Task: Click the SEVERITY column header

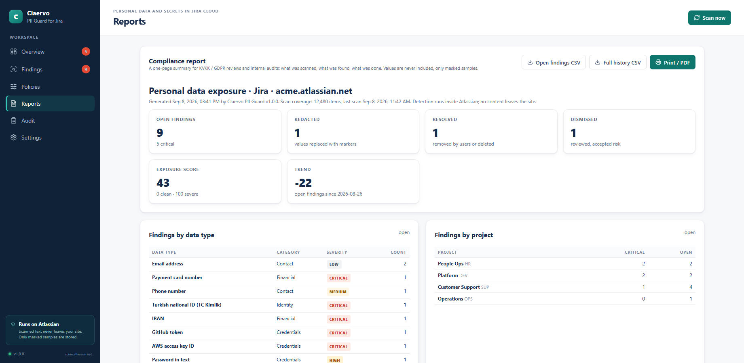Action: click(337, 252)
